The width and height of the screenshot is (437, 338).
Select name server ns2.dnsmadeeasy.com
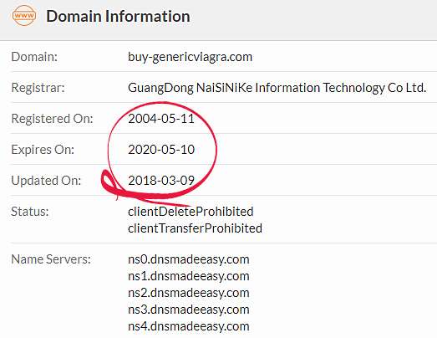click(x=189, y=293)
